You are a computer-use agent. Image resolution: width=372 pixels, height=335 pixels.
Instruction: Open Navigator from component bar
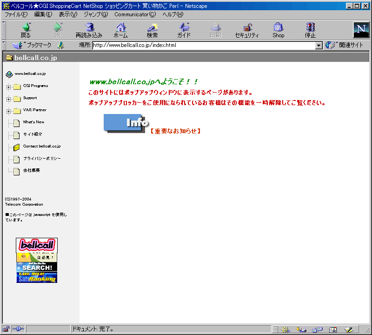(x=286, y=329)
